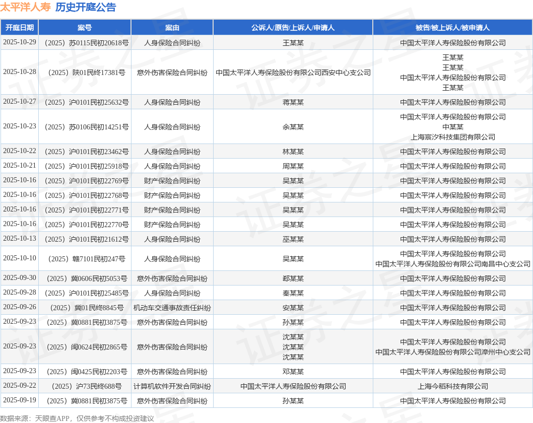Click plaintiff 秦某某
The width and height of the screenshot is (533, 423).
[293, 293]
